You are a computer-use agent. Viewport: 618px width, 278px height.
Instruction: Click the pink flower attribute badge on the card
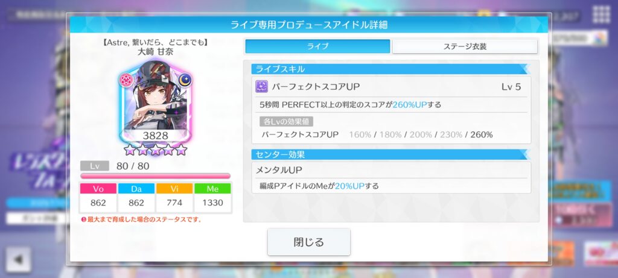[x=126, y=80]
